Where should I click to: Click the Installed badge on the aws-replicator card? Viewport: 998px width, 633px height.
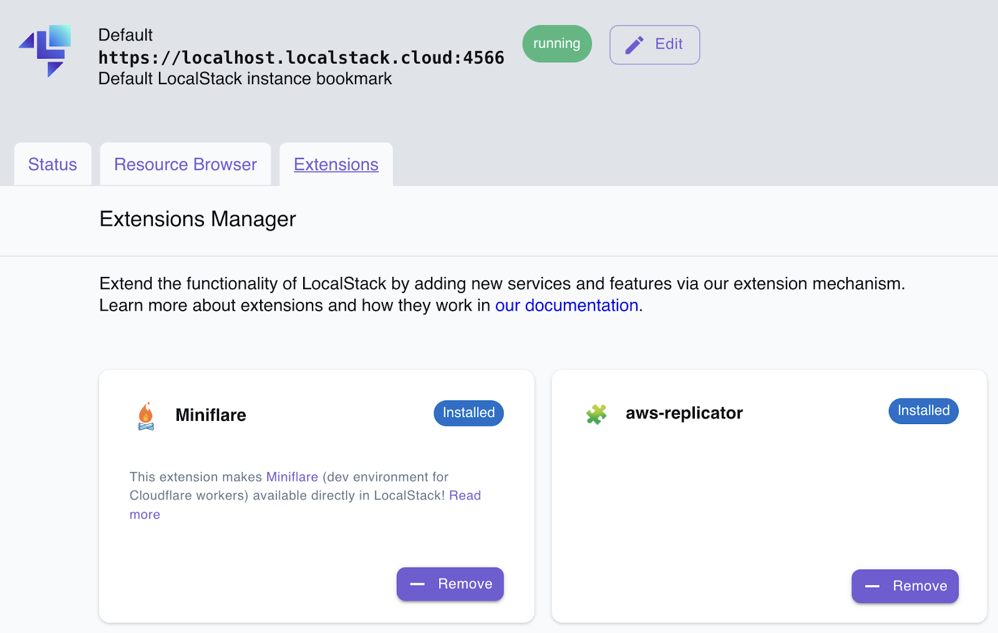point(923,411)
